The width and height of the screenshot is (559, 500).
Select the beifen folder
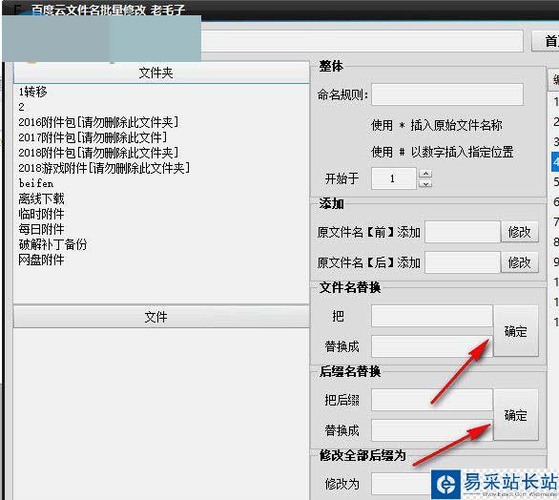(36, 183)
